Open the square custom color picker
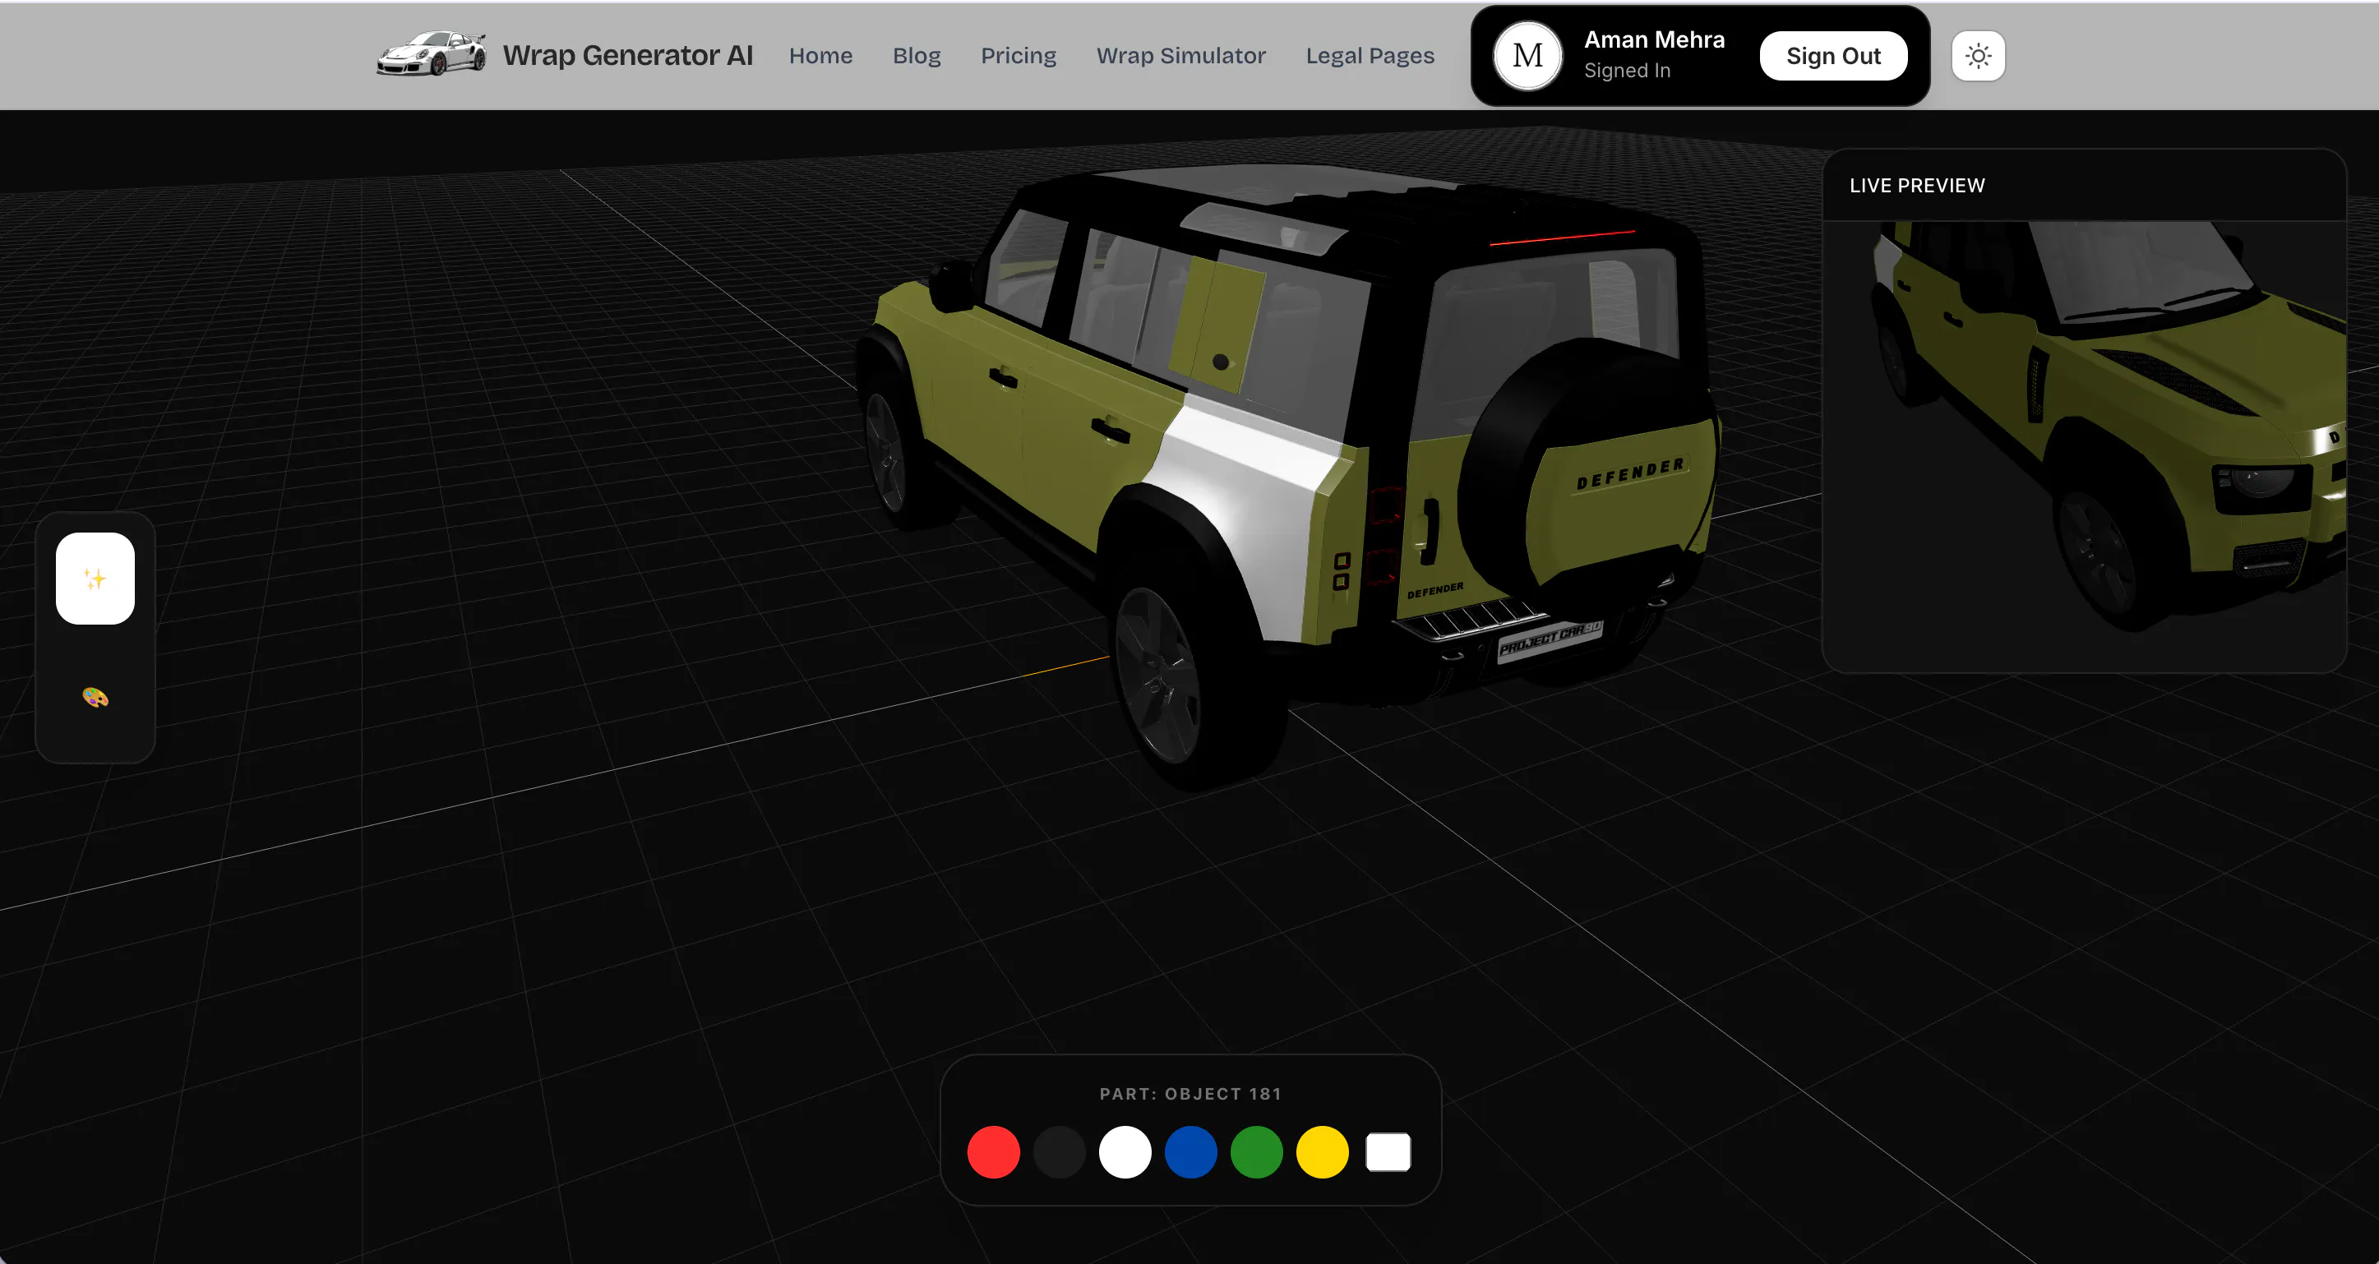Image resolution: width=2379 pixels, height=1264 pixels. (x=1388, y=1151)
